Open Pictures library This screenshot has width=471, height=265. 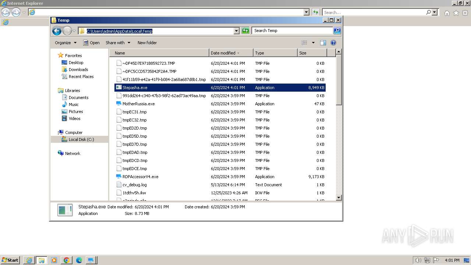point(76,112)
